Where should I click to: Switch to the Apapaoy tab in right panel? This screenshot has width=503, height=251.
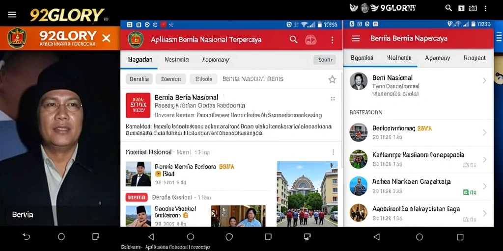(x=437, y=58)
